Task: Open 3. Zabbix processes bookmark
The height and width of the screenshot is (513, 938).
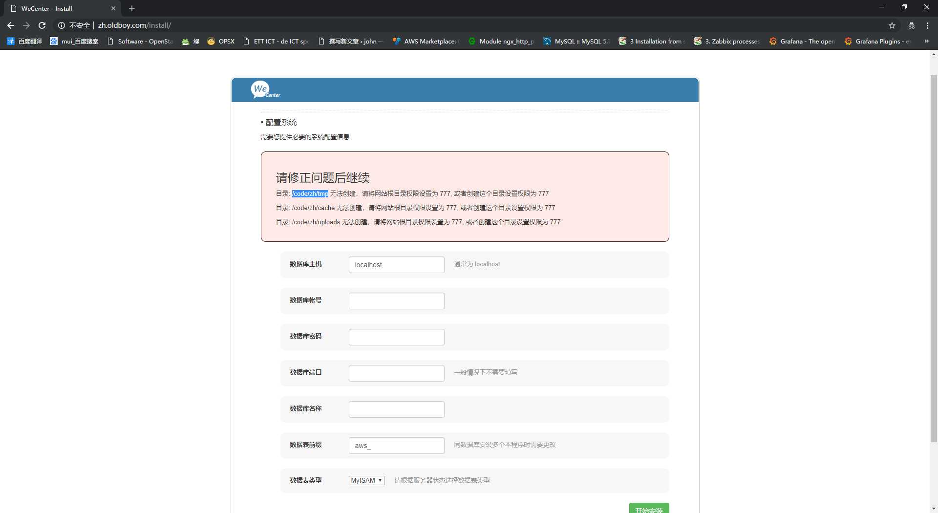Action: point(727,41)
